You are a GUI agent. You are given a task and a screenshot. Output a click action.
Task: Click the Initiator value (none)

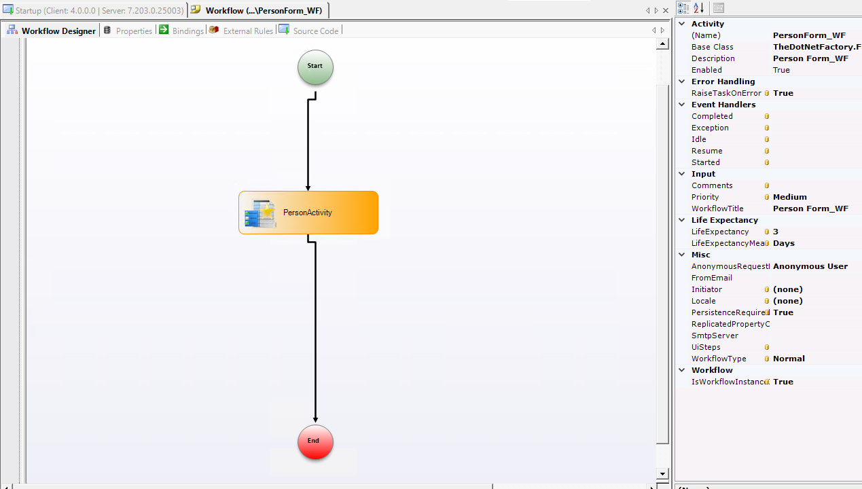point(788,289)
